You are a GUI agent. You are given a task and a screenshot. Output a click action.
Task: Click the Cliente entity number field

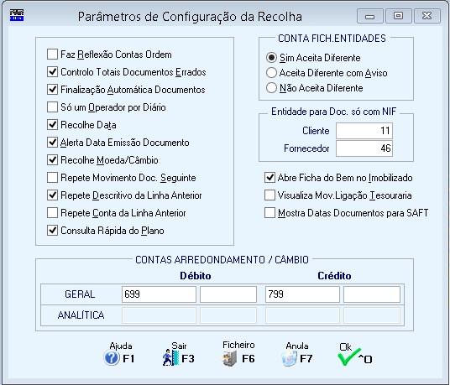[x=364, y=131]
